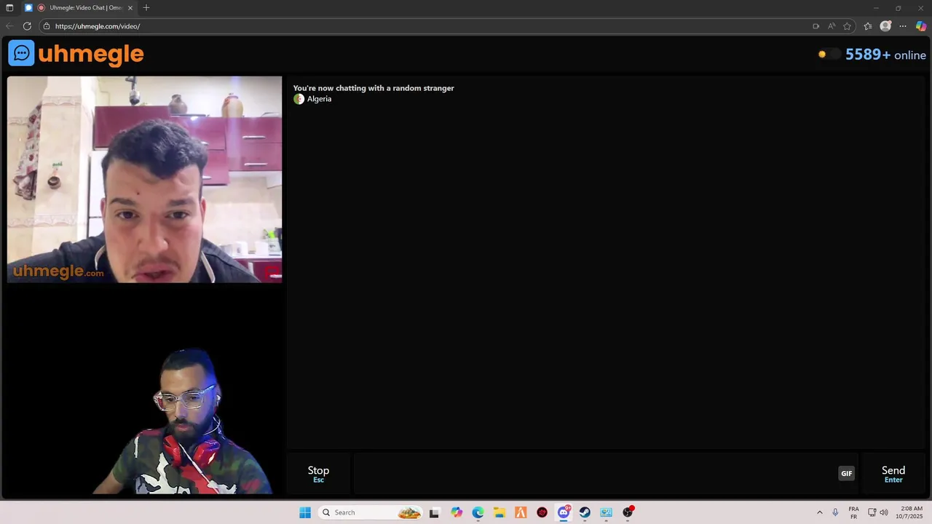This screenshot has width=932, height=524.
Task: Open the Copilot sidebar icon
Action: tap(921, 26)
